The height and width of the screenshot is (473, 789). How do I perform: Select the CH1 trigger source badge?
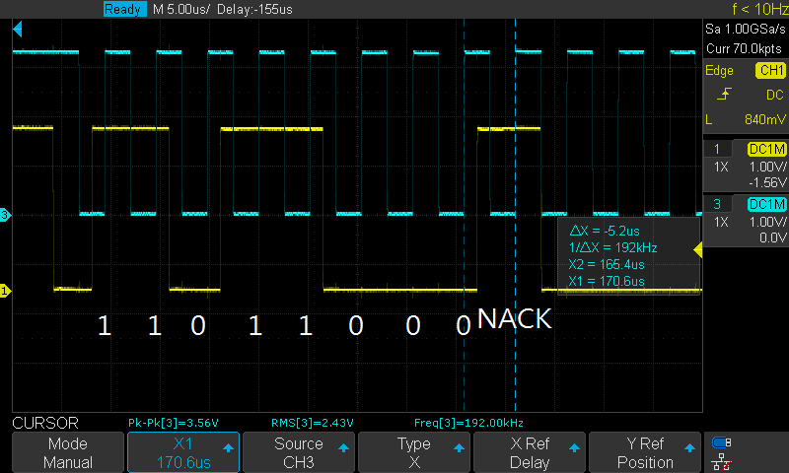[771, 70]
